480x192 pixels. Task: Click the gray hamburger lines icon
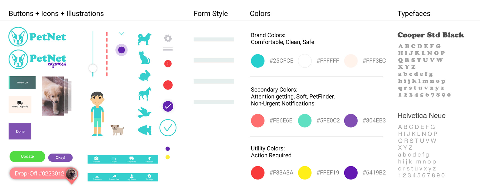[x=168, y=49]
